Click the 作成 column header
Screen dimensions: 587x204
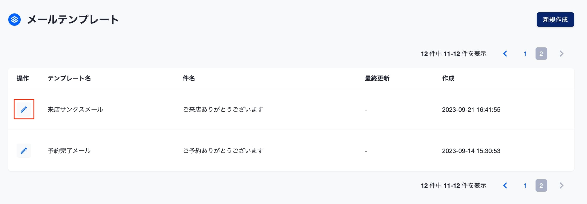[x=448, y=78]
